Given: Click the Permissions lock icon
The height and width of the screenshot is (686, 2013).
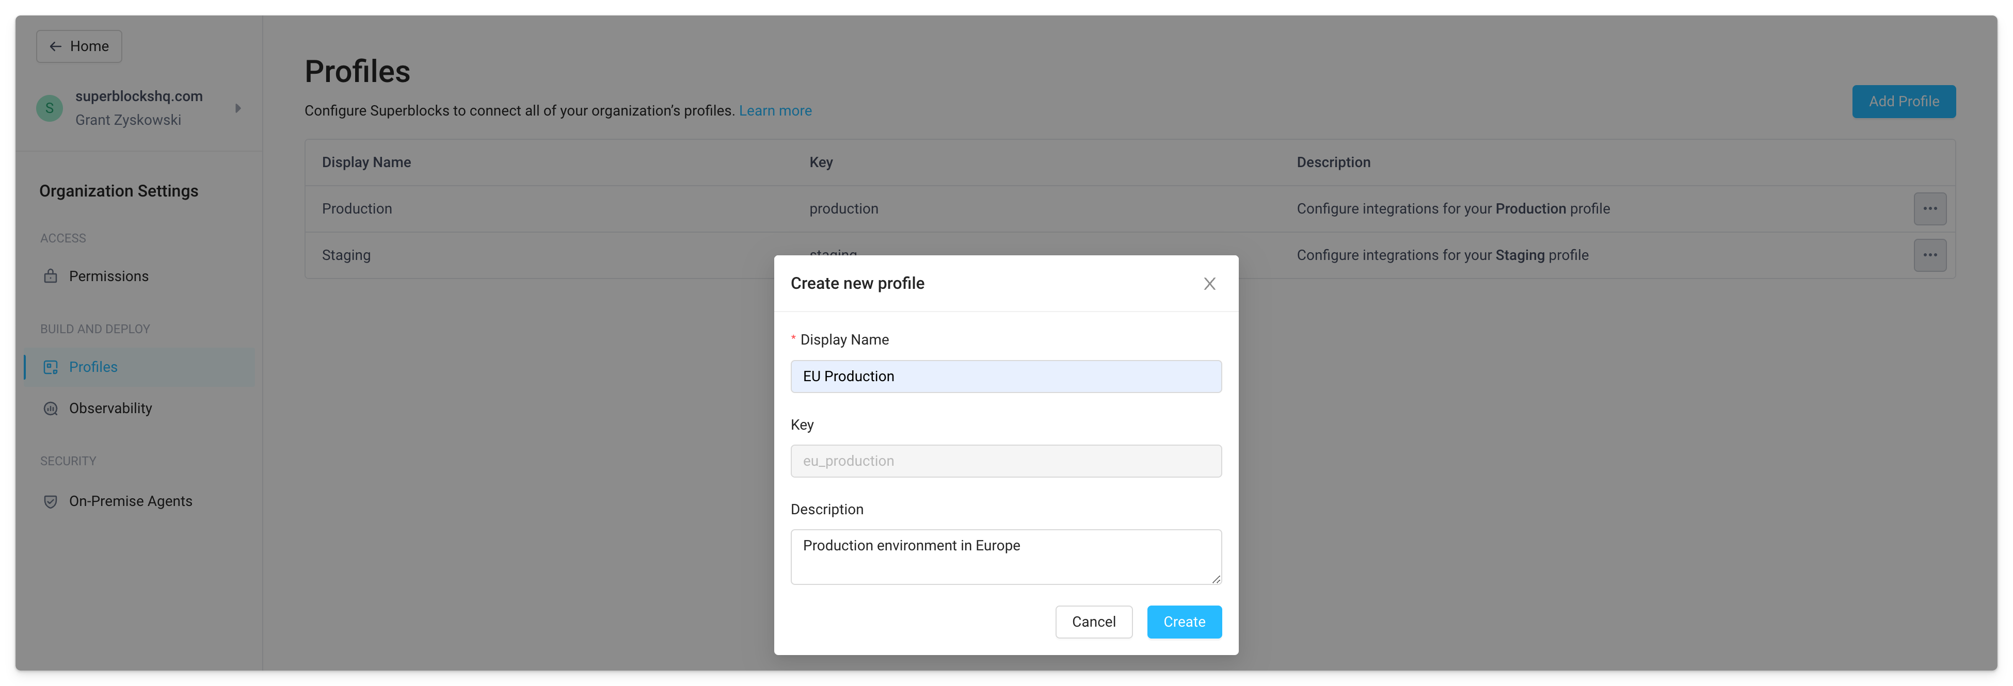Looking at the screenshot, I should coord(50,276).
